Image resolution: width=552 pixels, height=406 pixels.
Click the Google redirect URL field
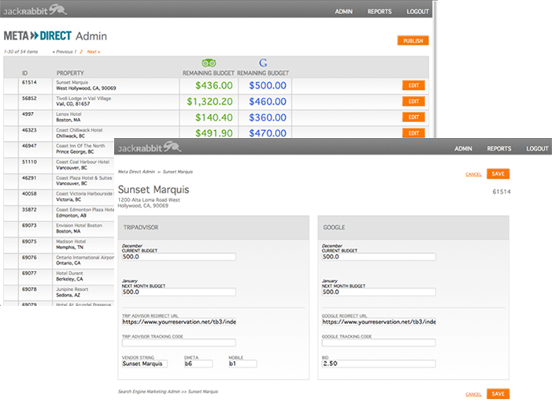[x=379, y=322]
